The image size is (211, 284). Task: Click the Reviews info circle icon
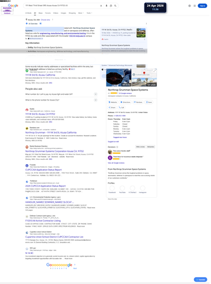point(118,148)
